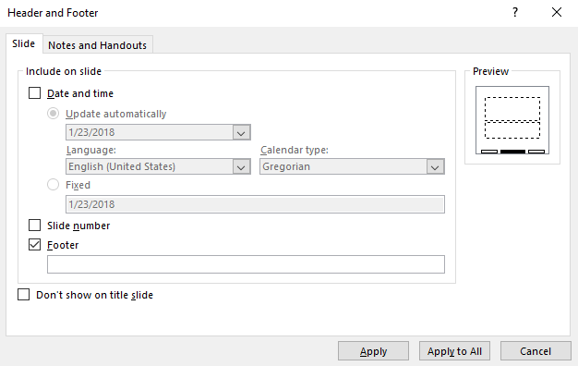Select the Slide tab
This screenshot has height=366, width=578.
pyautogui.click(x=24, y=43)
